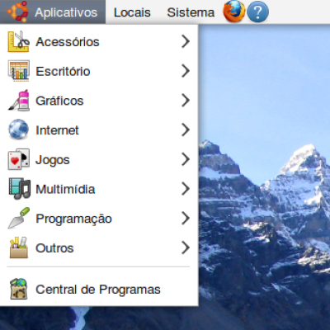Expand the Gráficos submenu arrow

click(186, 101)
